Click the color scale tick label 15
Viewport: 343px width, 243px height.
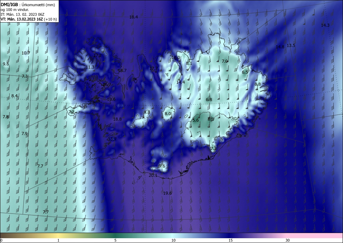coord(230,240)
